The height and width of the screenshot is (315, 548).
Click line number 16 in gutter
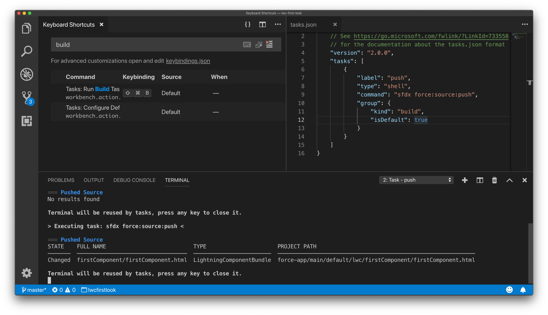pos(301,153)
